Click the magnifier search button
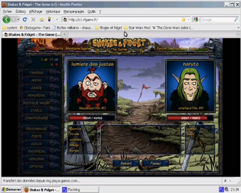The height and width of the screenshot is (193, 241). (236, 20)
